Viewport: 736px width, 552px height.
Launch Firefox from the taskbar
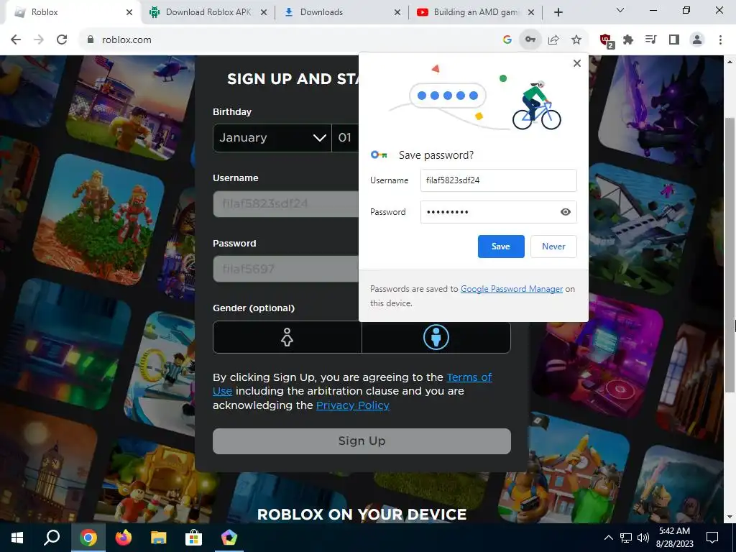pyautogui.click(x=124, y=538)
